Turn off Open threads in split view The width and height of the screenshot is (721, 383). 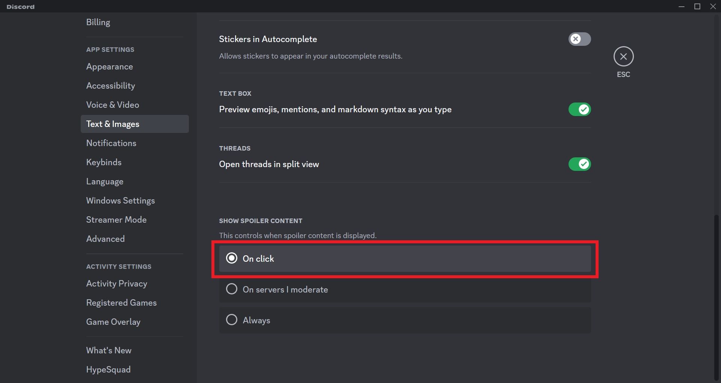point(579,164)
